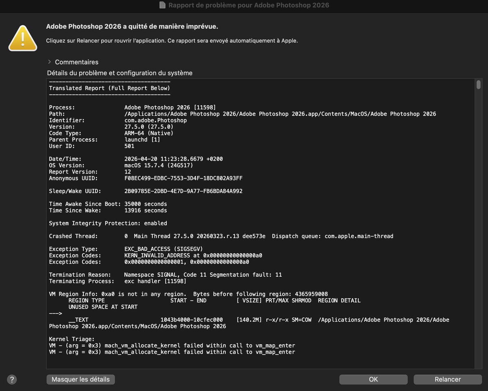Click 'Time Awake Since Boot: 35000 seconds'
The height and width of the screenshot is (391, 488).
tap(108, 204)
